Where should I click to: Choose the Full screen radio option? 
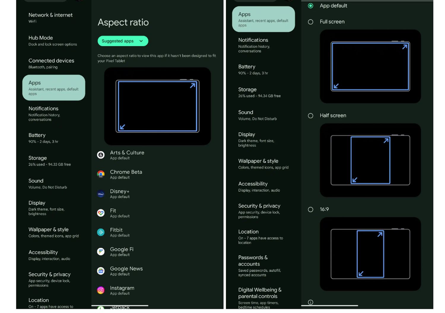tap(311, 22)
